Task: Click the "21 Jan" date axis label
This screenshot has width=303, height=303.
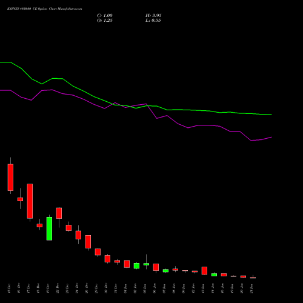Action: coord(251,288)
